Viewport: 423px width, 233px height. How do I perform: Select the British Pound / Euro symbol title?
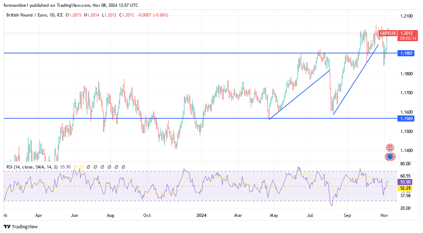35,15
